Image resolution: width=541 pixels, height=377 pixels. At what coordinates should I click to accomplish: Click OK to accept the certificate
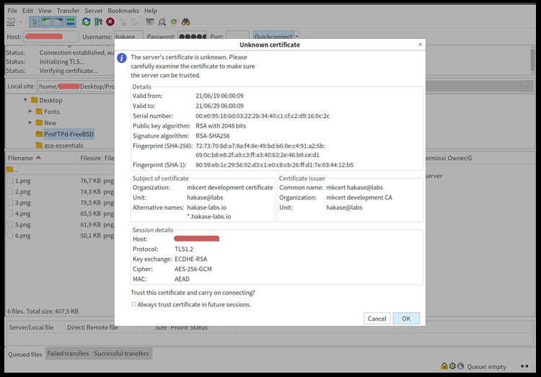[406, 318]
